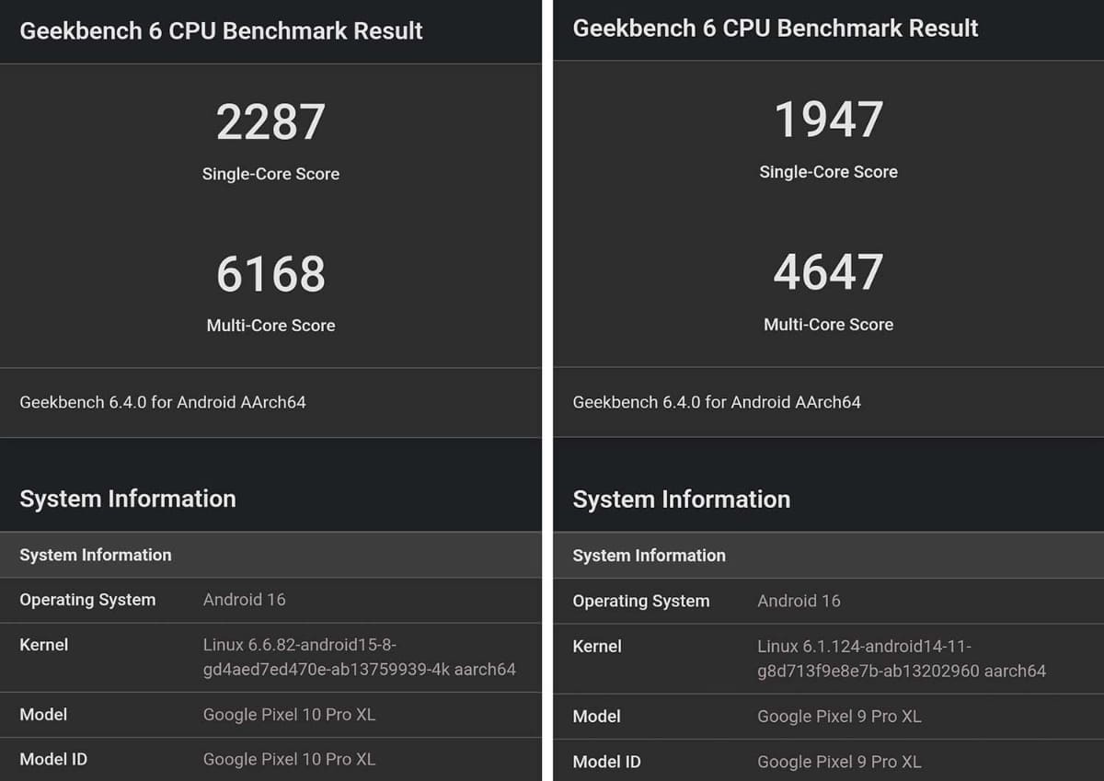The height and width of the screenshot is (781, 1104).
Task: Click the Multi-Core Score label under 4647
Action: pyautogui.click(x=828, y=324)
